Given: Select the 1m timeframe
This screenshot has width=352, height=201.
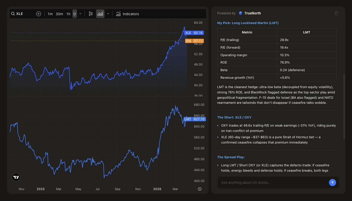Looking at the screenshot, I should point(50,14).
